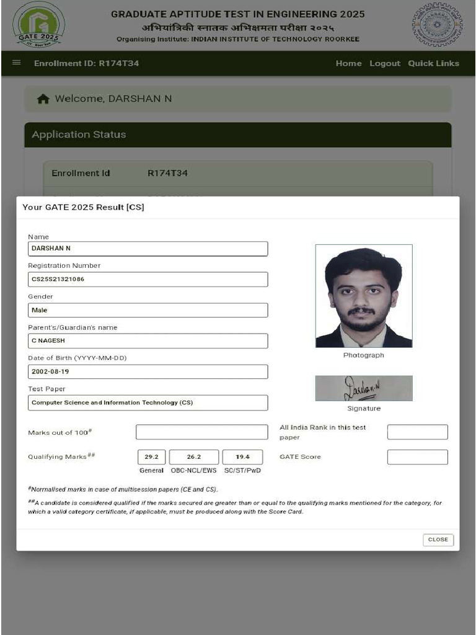Click the Registration Number field
Screen dimensions: 476x635
(148, 280)
